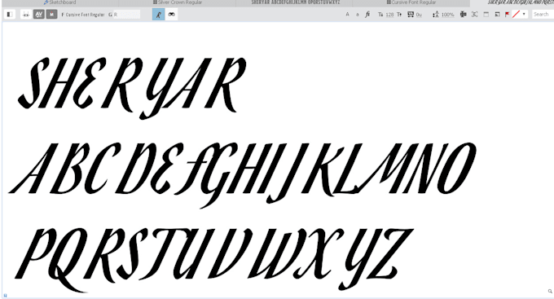554x299 pixels.
Task: Click the tracking spacing icon
Action: (x=411, y=15)
